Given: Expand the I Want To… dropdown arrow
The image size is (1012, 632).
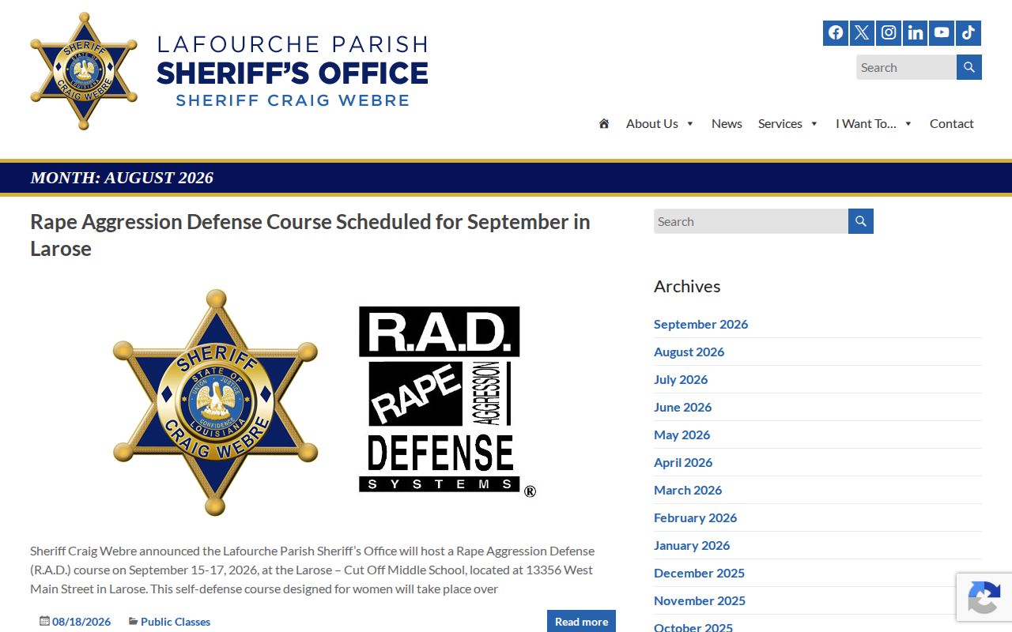Looking at the screenshot, I should pos(908,124).
